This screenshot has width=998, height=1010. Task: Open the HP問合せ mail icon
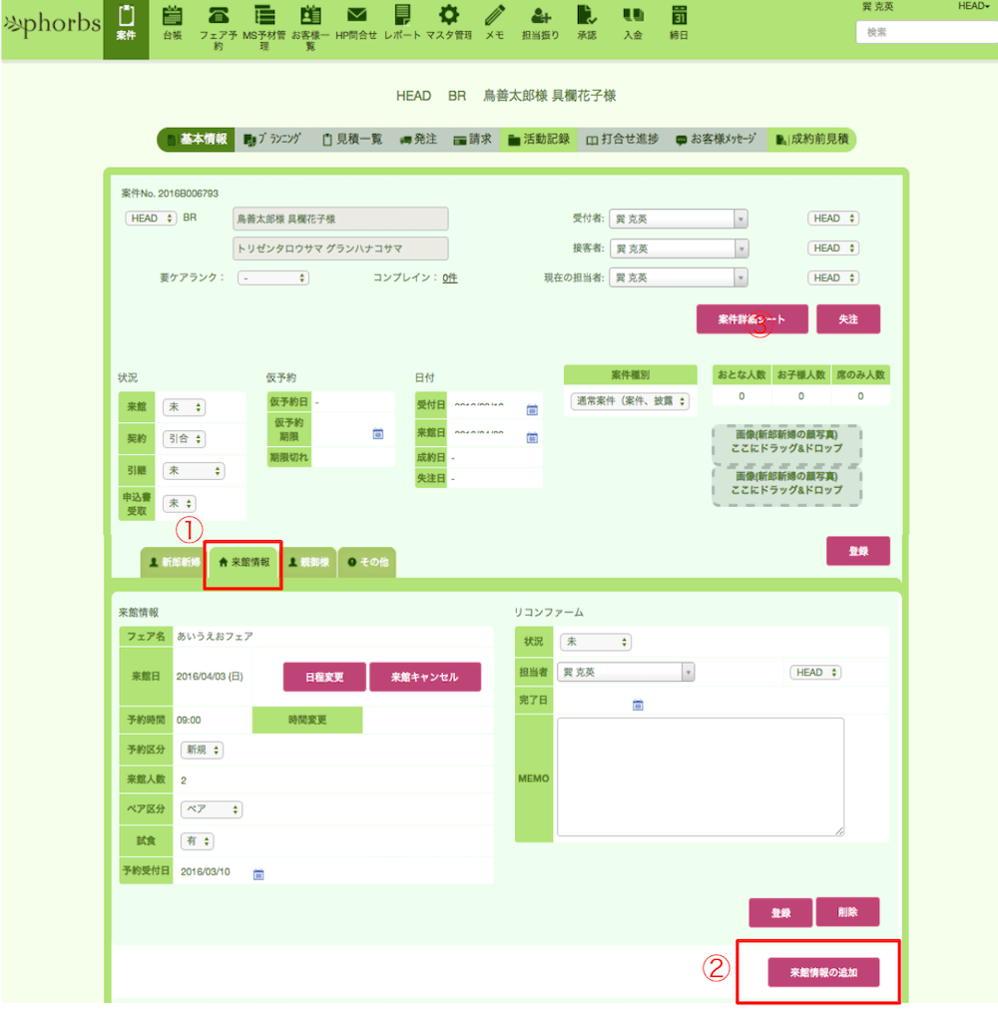click(x=356, y=23)
